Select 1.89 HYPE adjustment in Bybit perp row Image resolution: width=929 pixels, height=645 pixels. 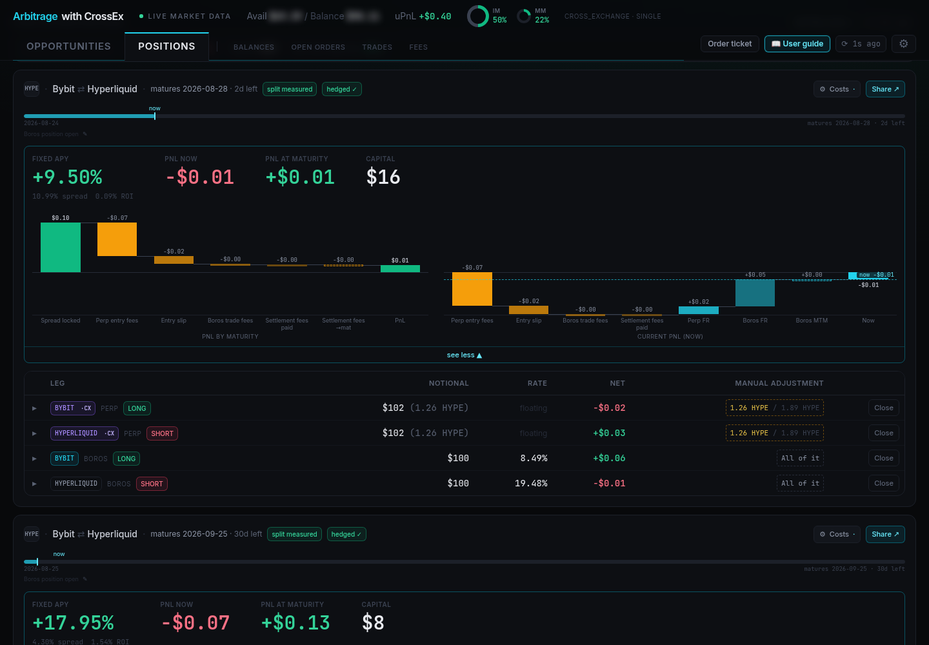(800, 408)
